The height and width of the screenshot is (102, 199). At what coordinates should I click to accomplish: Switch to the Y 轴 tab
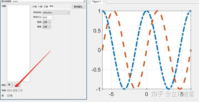(40, 6)
